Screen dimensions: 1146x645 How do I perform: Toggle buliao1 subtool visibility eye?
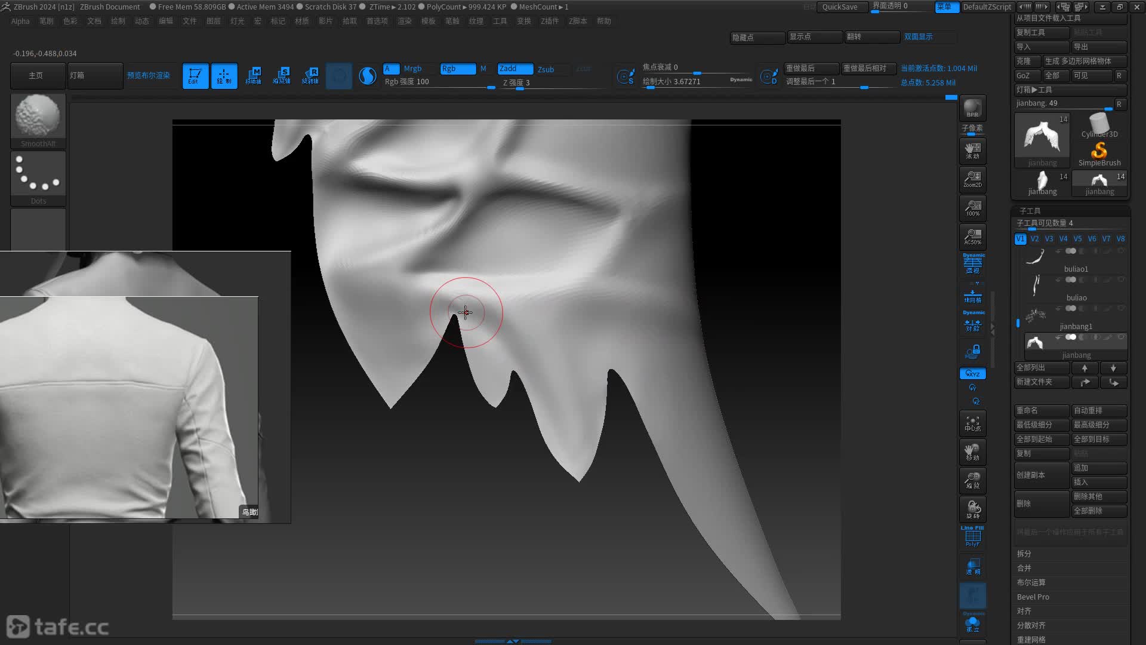pos(1121,251)
